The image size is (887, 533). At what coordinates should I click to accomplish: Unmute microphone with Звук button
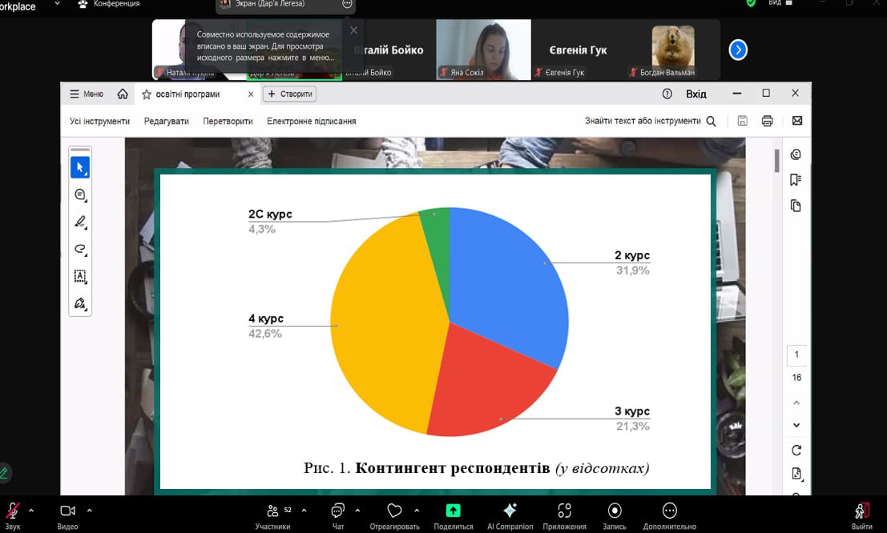click(x=13, y=516)
